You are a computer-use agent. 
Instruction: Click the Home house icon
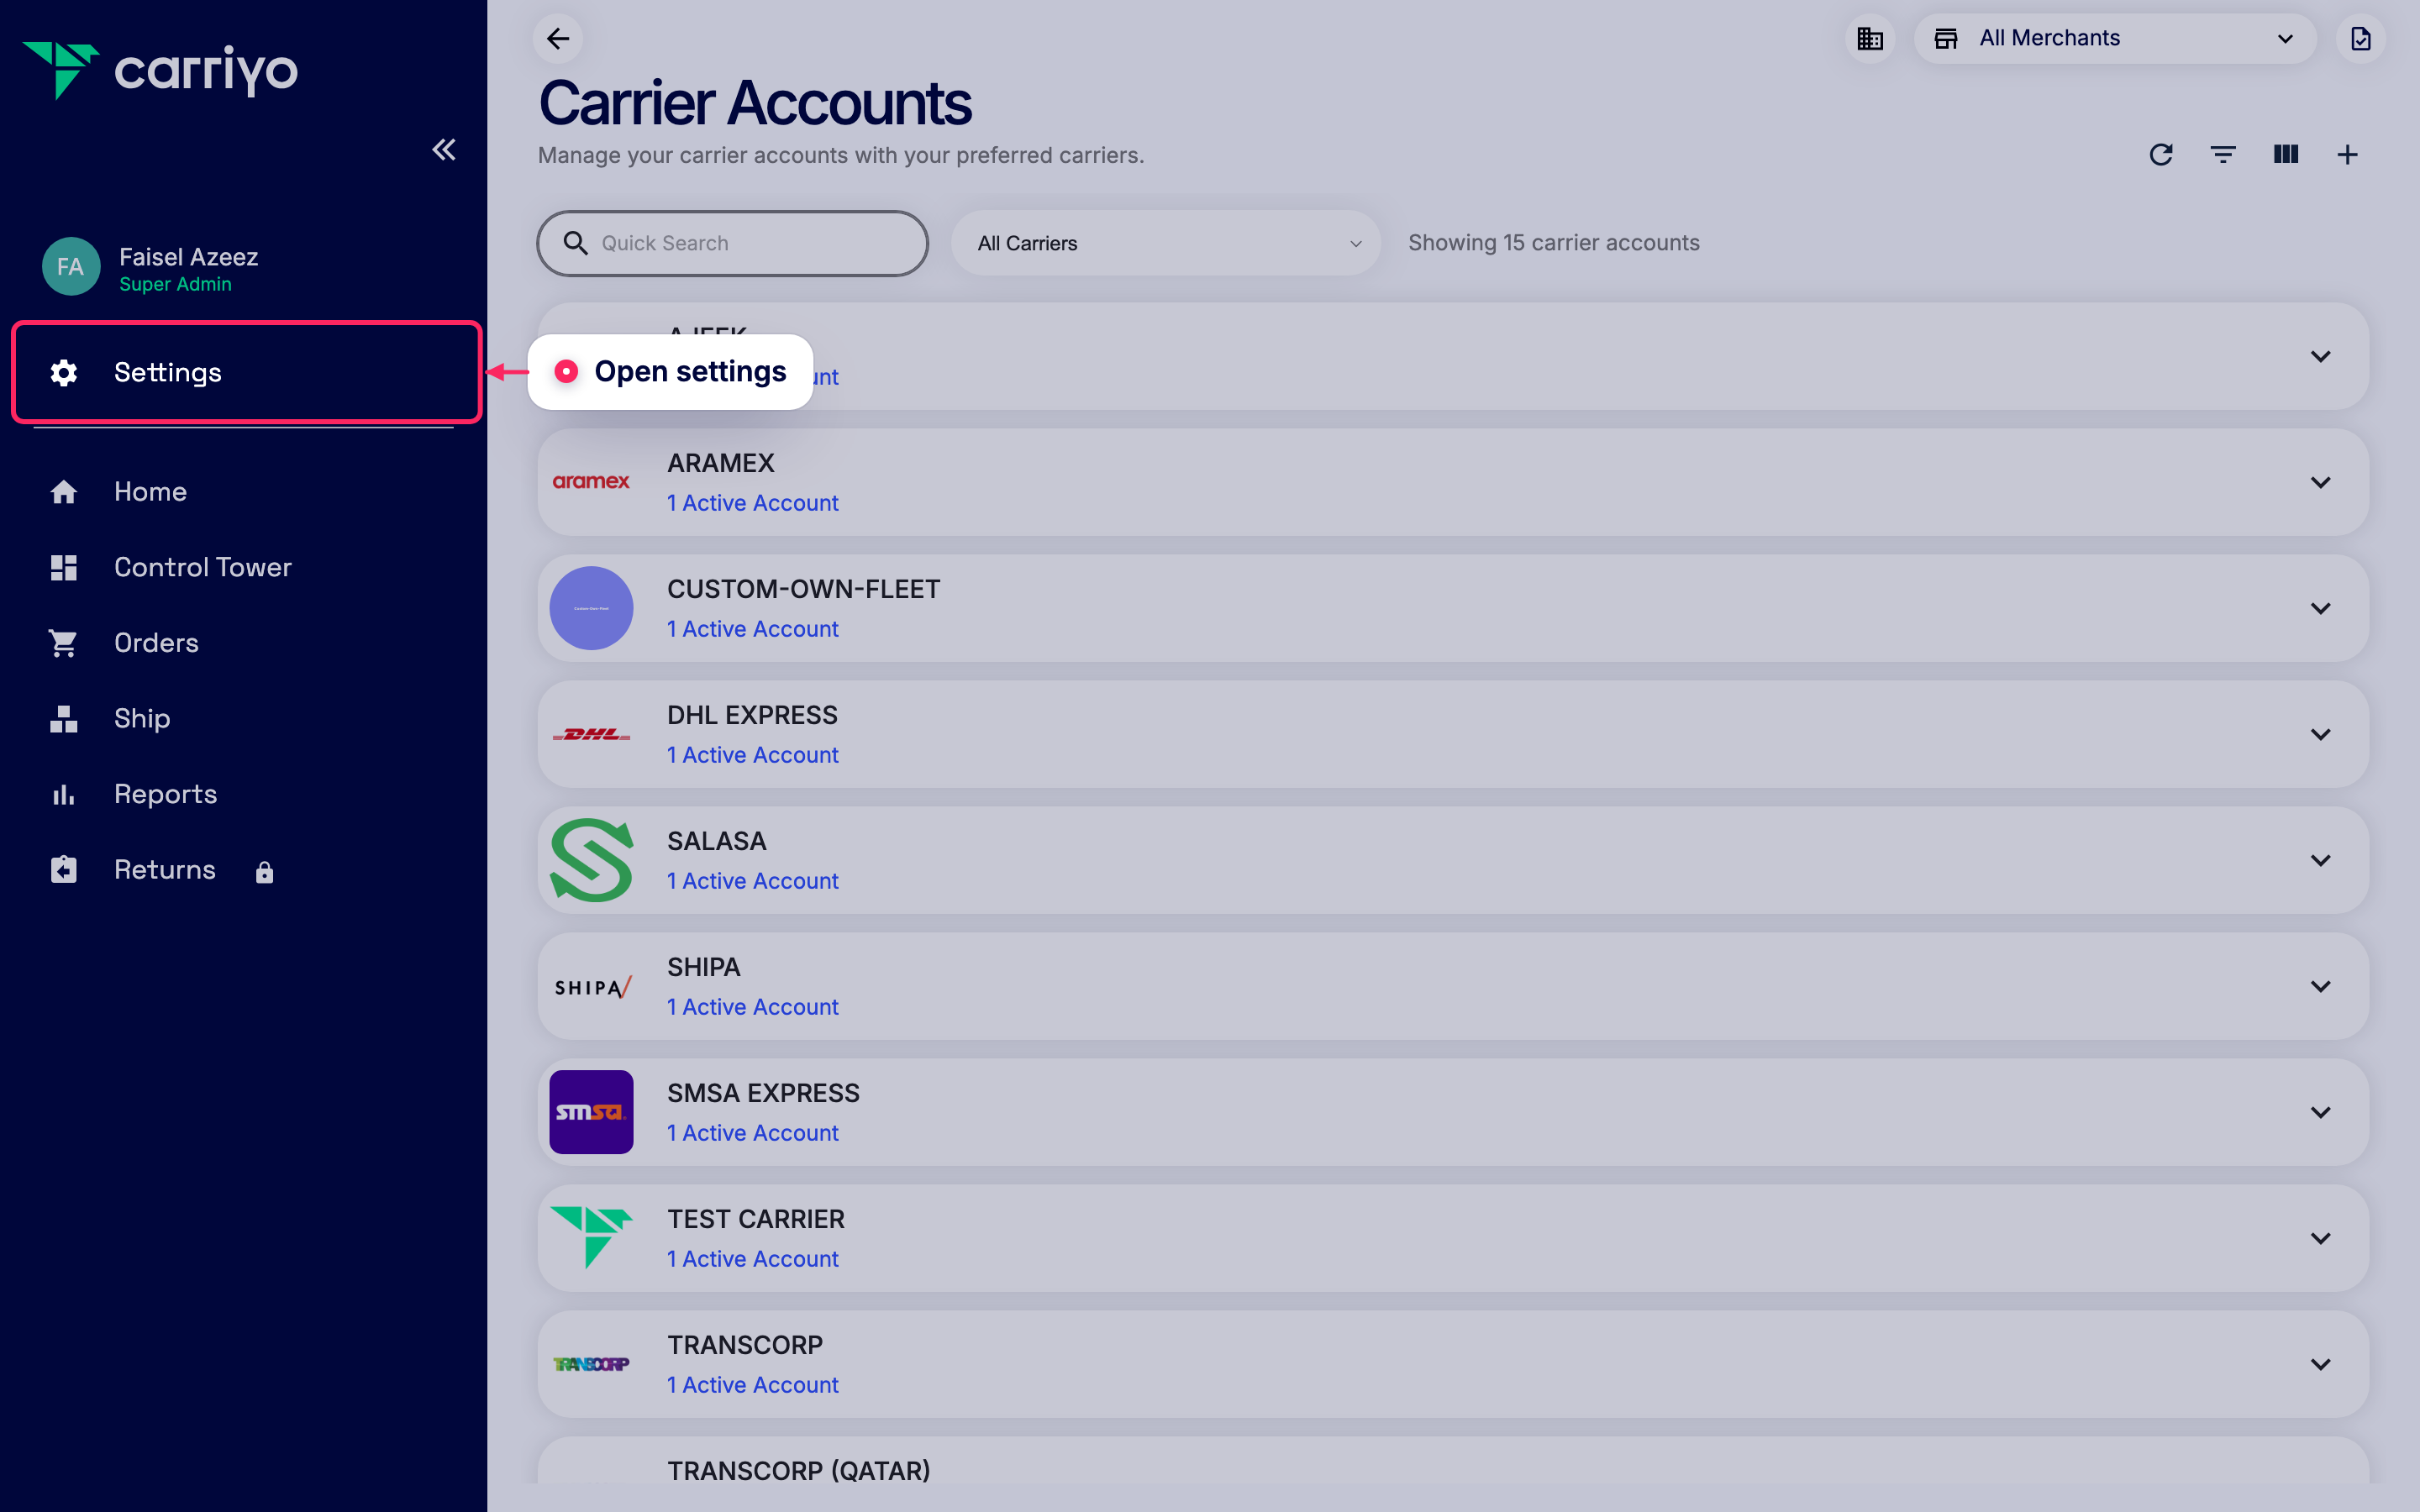[64, 491]
